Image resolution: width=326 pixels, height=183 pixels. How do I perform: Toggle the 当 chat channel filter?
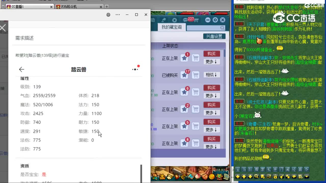[x=244, y=170]
